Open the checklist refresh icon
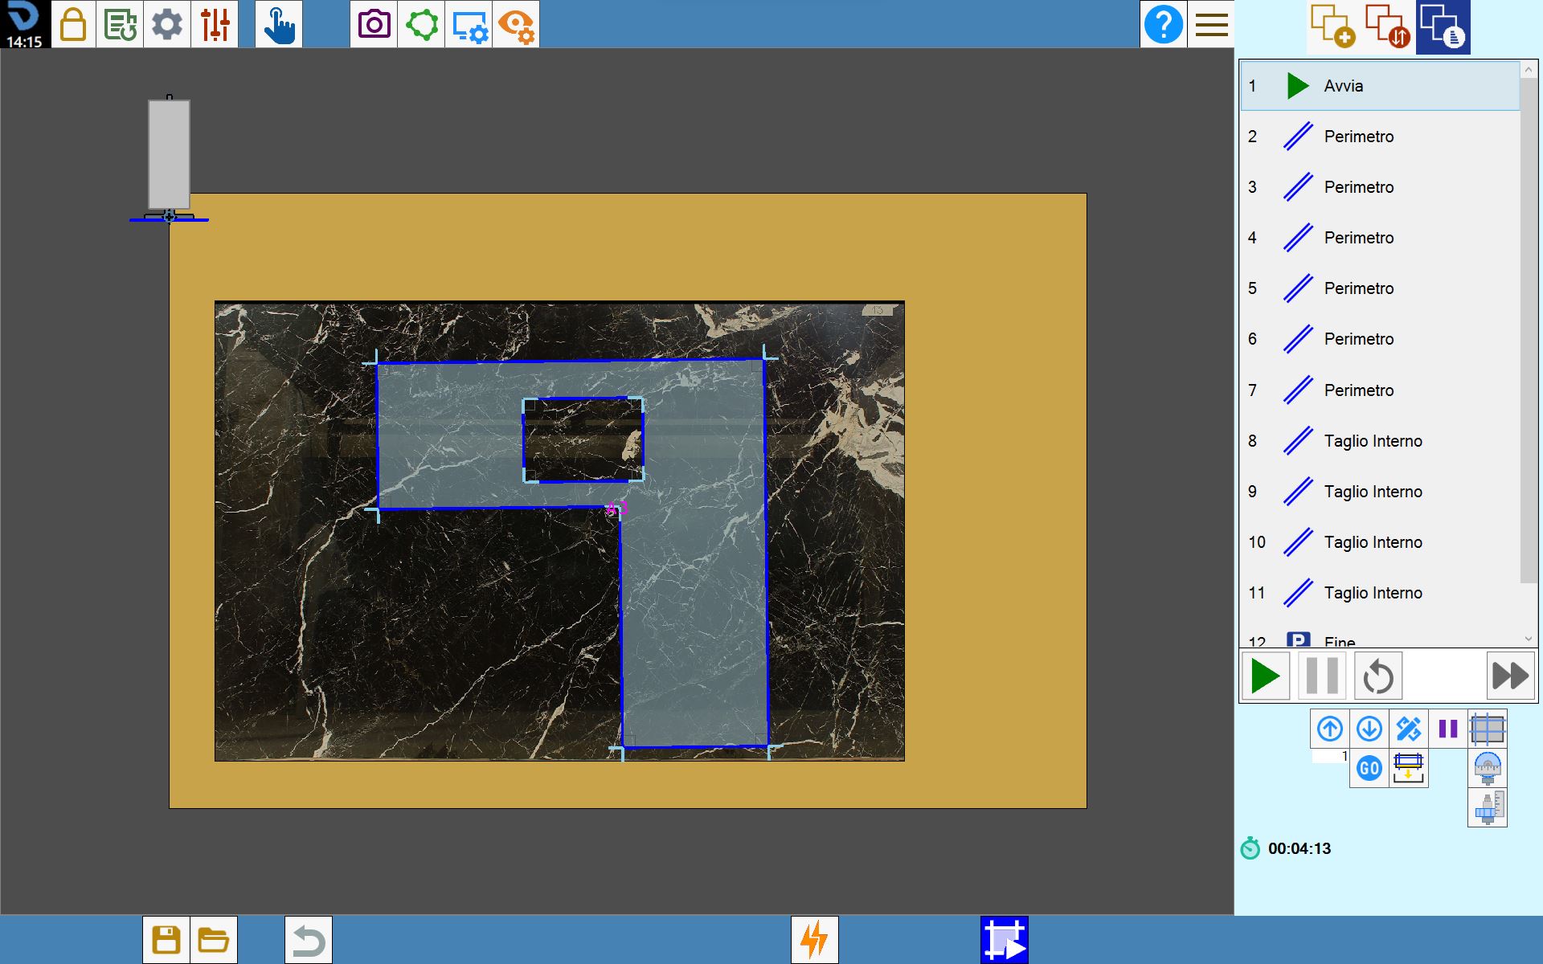This screenshot has width=1543, height=964. click(120, 24)
